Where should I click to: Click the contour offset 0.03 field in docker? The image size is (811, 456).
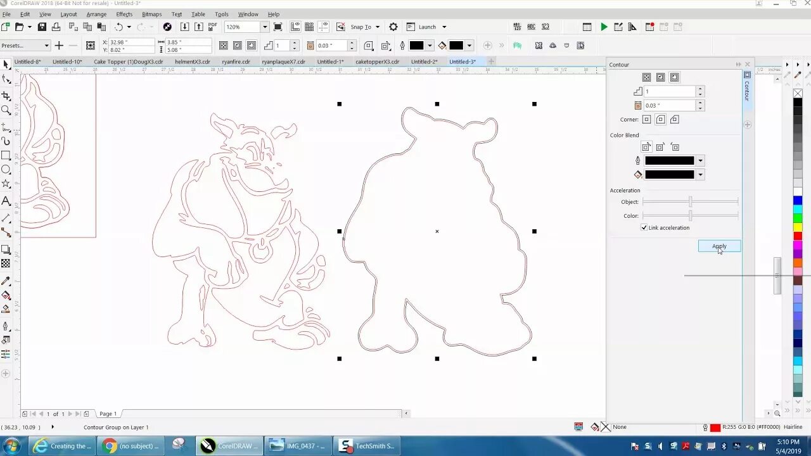tap(670, 106)
